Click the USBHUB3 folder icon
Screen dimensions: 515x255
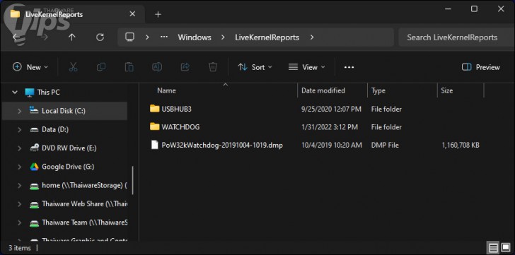pos(154,109)
